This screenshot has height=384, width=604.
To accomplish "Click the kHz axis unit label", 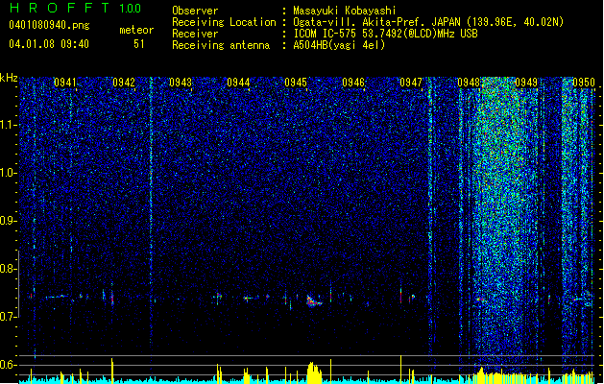I will (x=9, y=78).
